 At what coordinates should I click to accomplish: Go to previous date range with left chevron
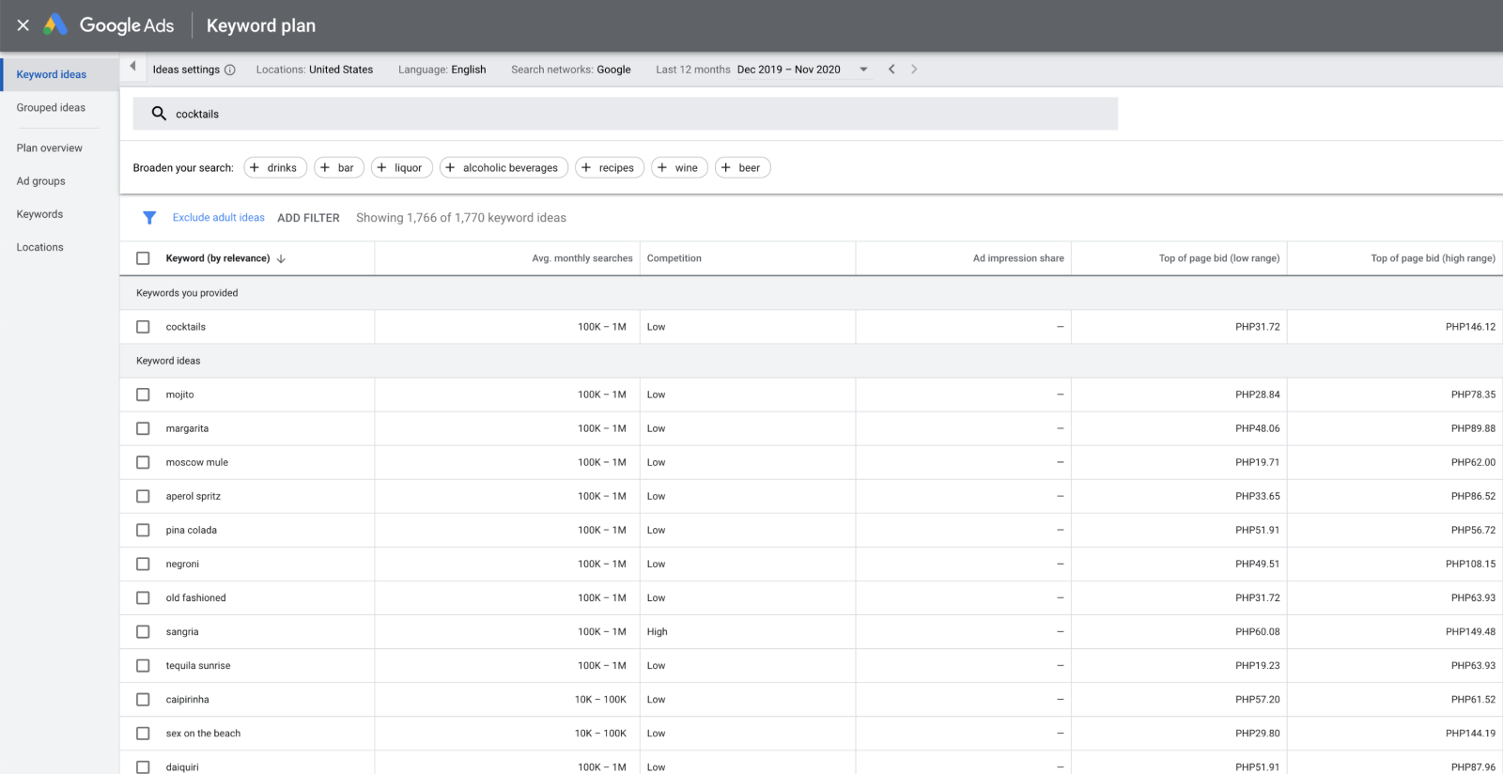891,70
